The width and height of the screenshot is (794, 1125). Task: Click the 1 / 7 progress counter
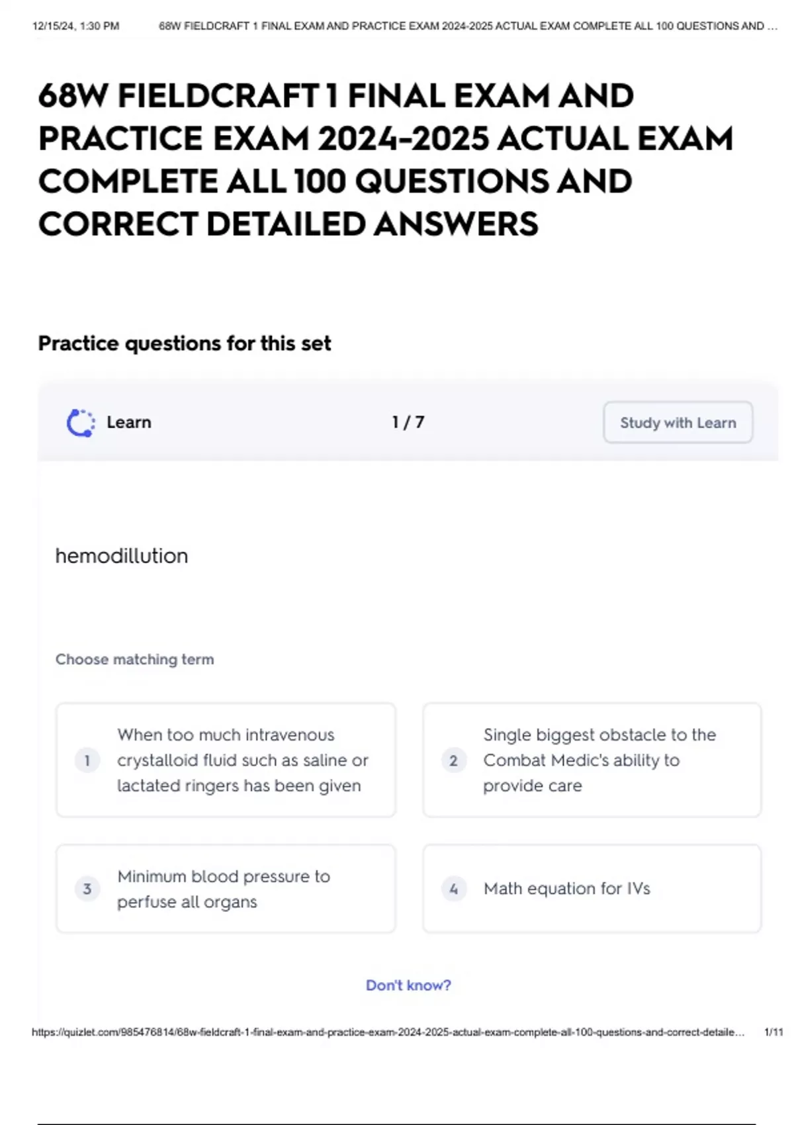408,422
